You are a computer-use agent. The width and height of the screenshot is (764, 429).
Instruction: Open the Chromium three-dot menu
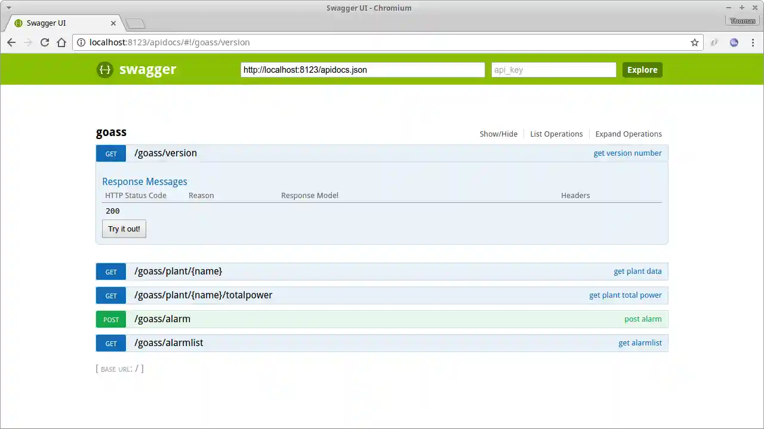753,42
